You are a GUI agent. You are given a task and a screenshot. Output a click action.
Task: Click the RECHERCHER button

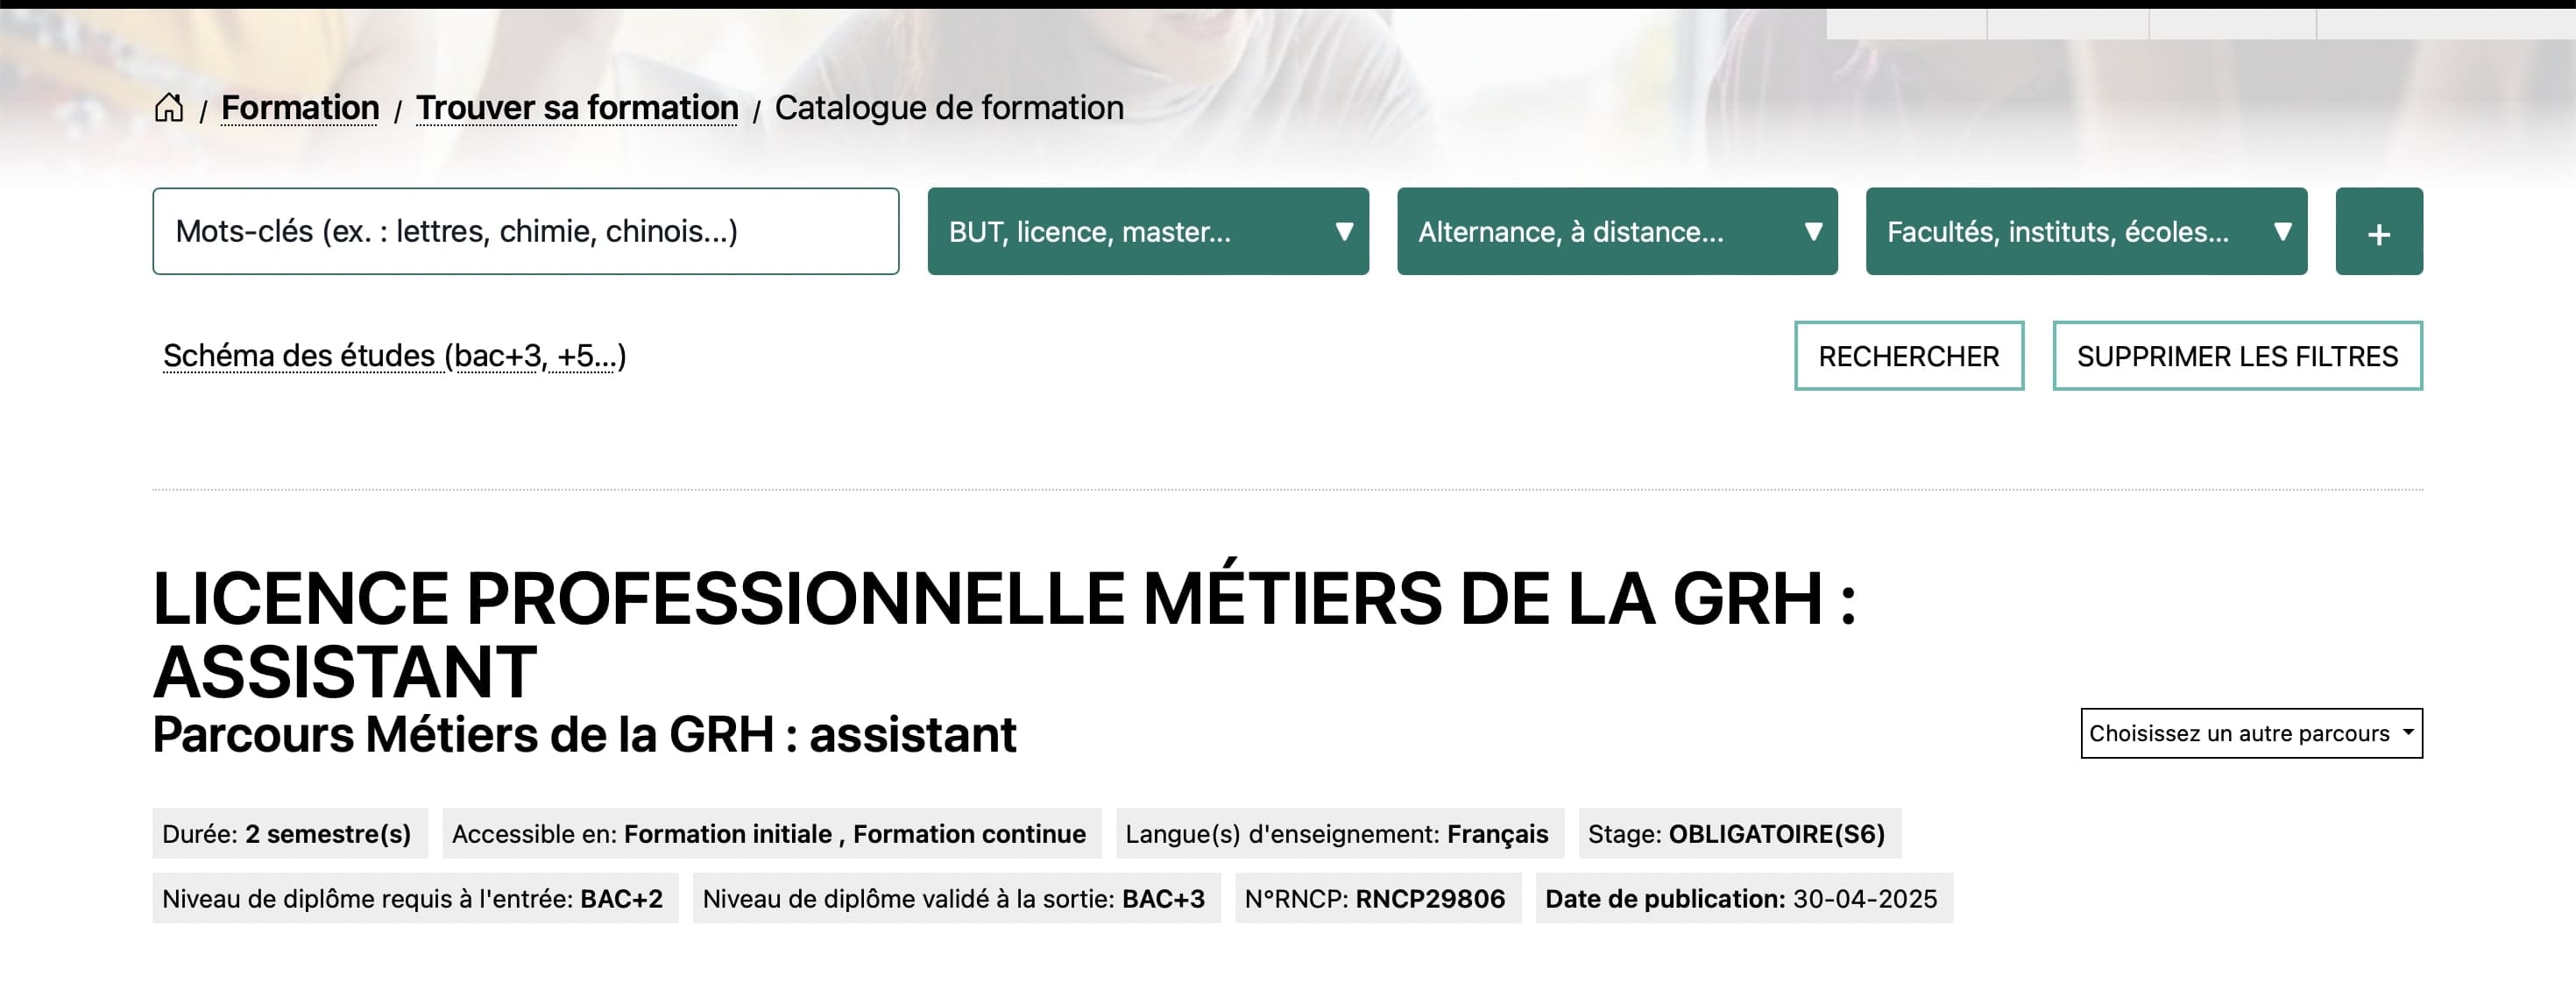tap(1909, 356)
